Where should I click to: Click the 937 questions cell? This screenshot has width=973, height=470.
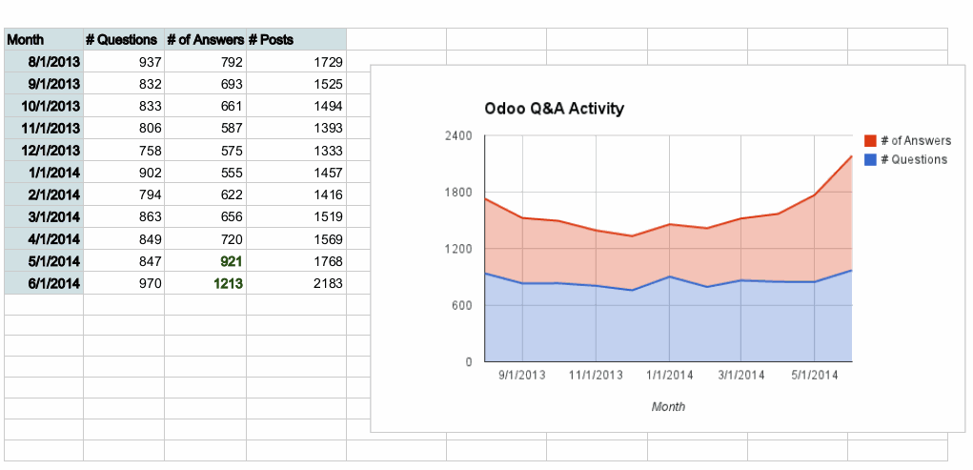[x=123, y=62]
